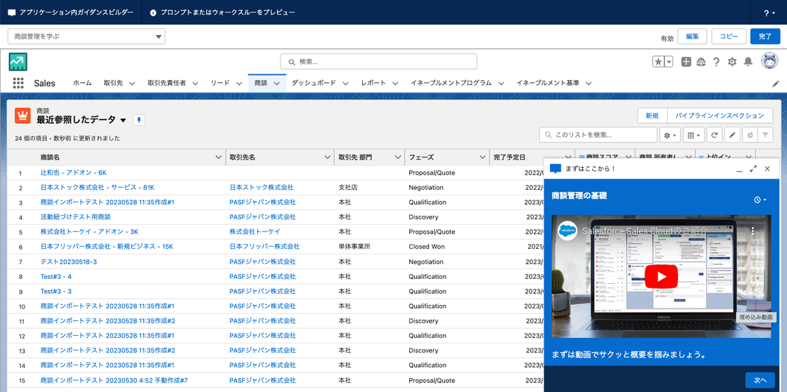
Task: Click the プロンプトまたはウォークスルーをプレビュー info item
Action: coord(222,12)
